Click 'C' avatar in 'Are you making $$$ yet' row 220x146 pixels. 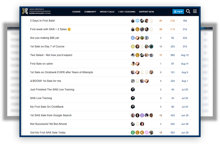tap(133, 38)
